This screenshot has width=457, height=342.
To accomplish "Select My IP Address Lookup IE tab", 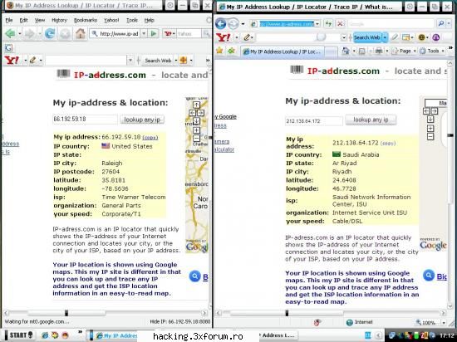I will click(283, 51).
